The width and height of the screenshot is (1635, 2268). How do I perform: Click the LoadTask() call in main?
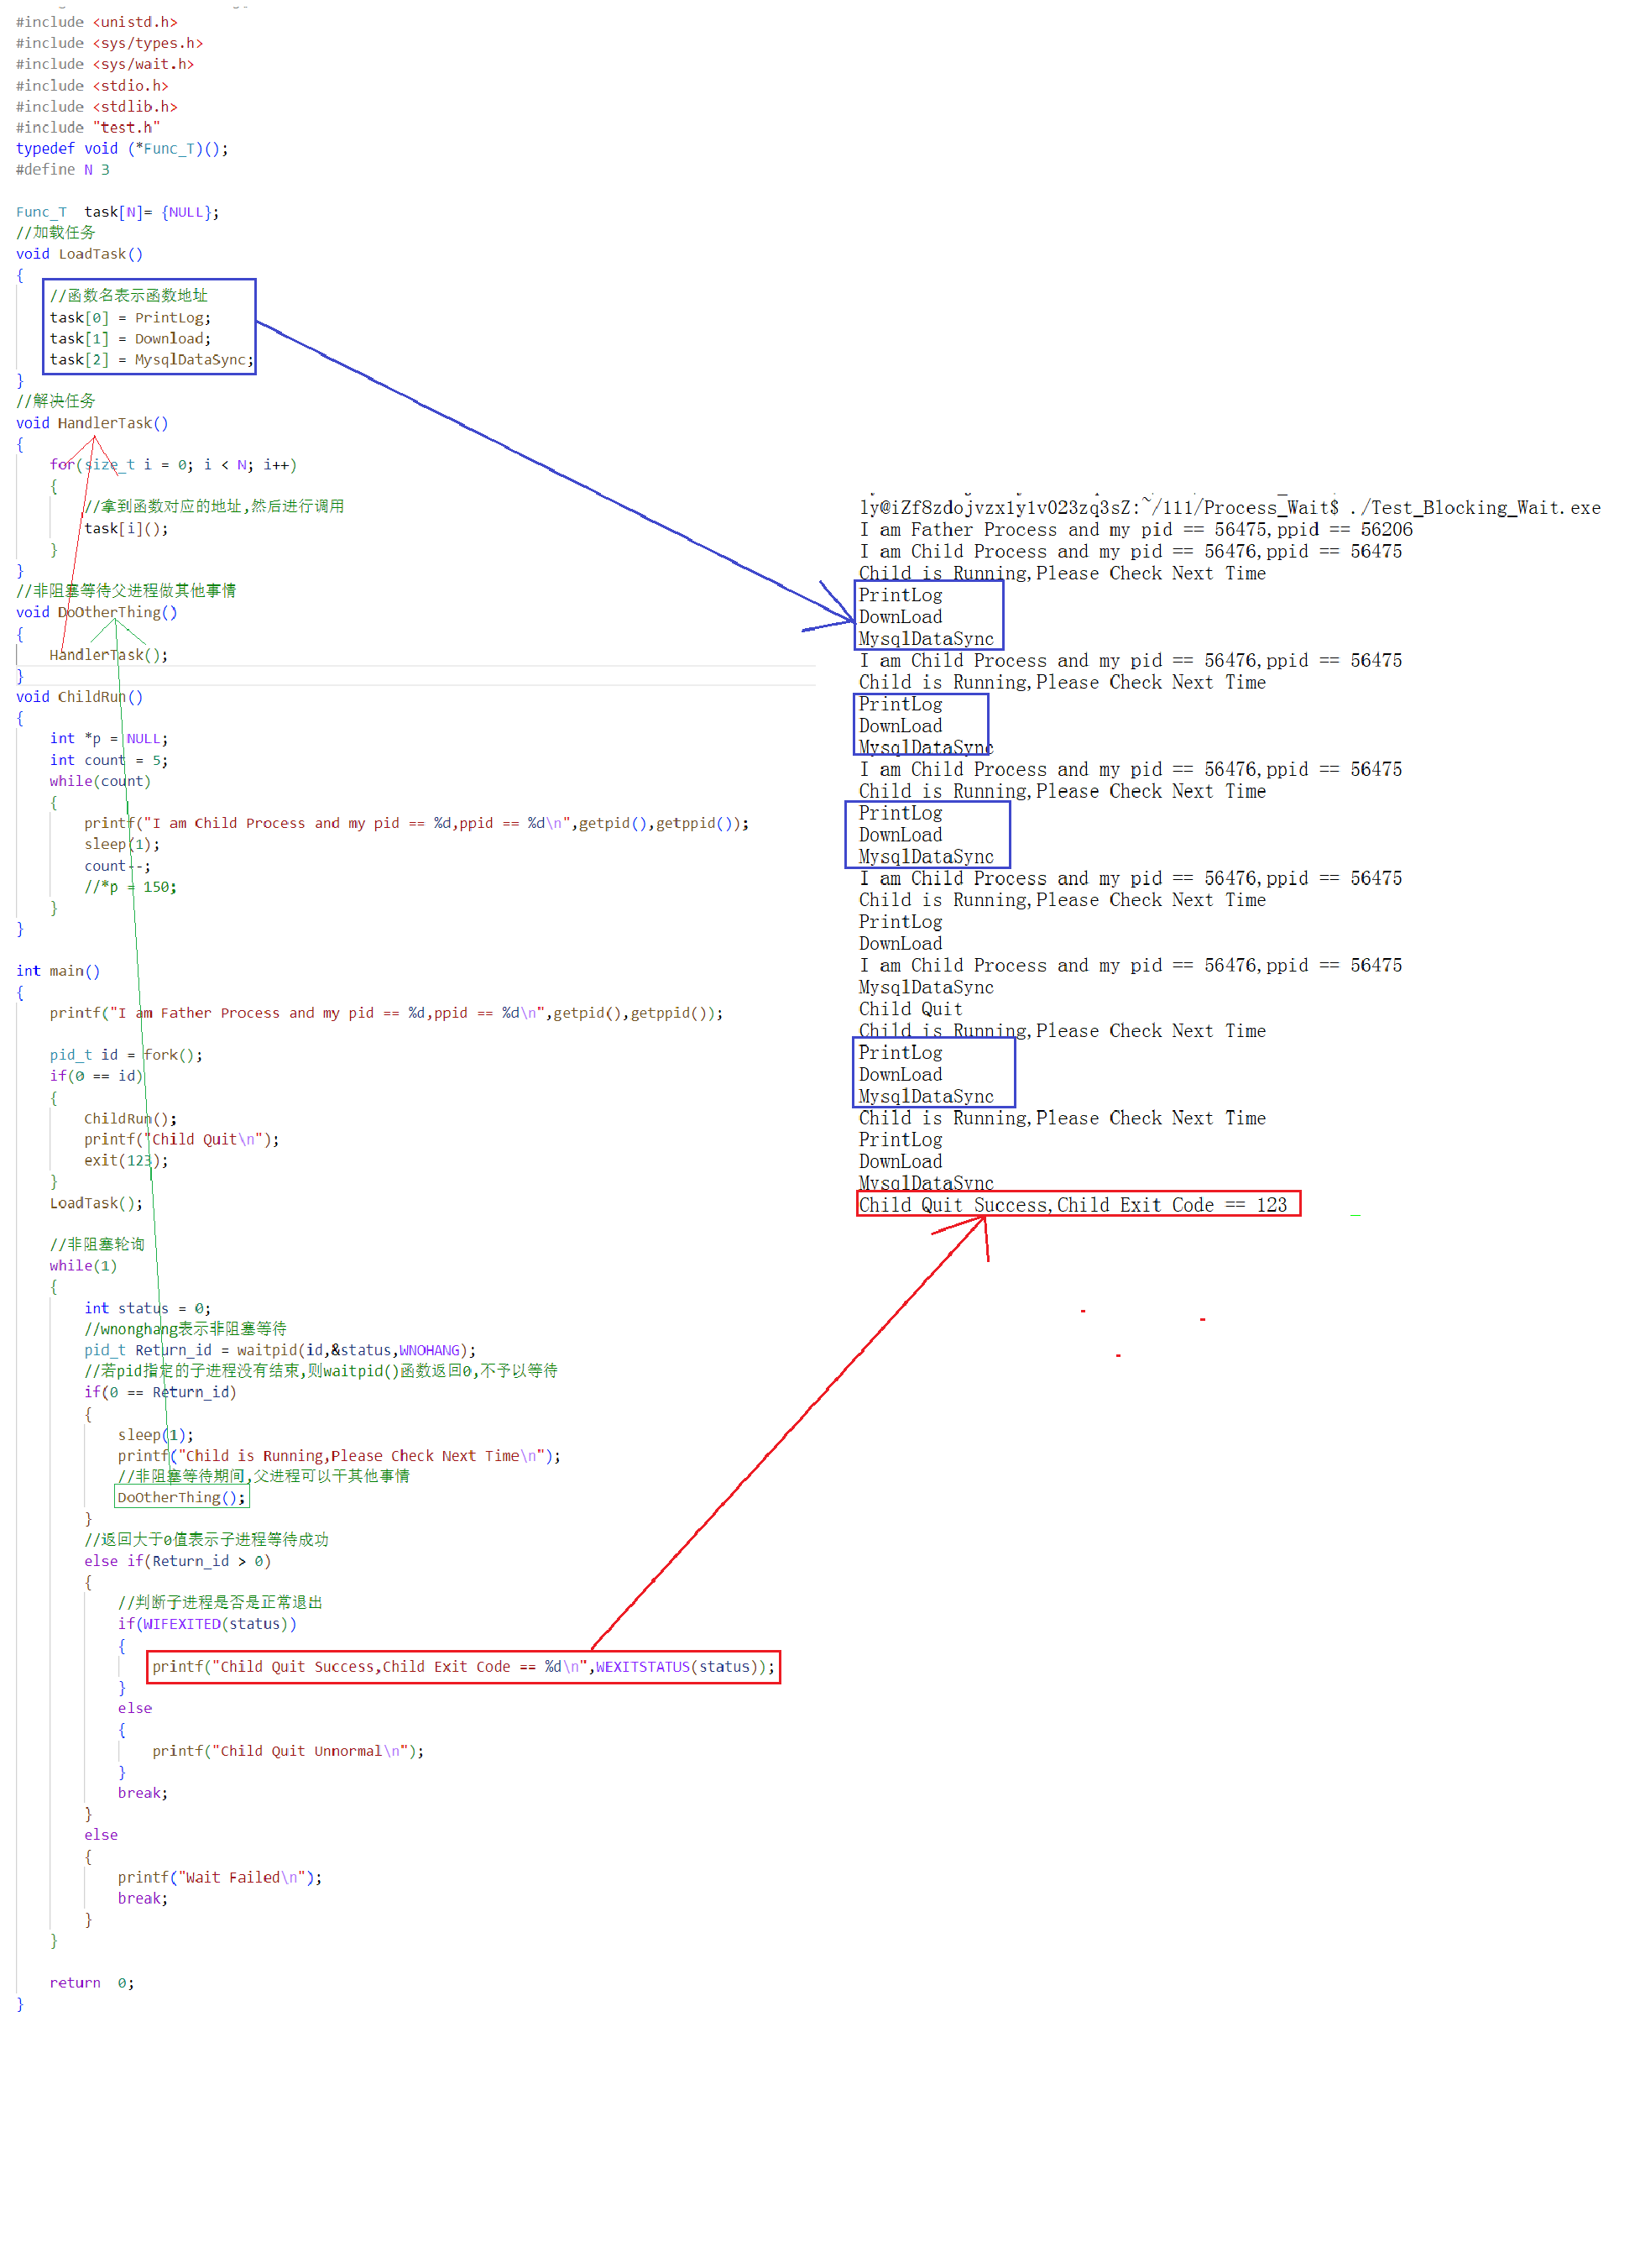pos(96,1202)
